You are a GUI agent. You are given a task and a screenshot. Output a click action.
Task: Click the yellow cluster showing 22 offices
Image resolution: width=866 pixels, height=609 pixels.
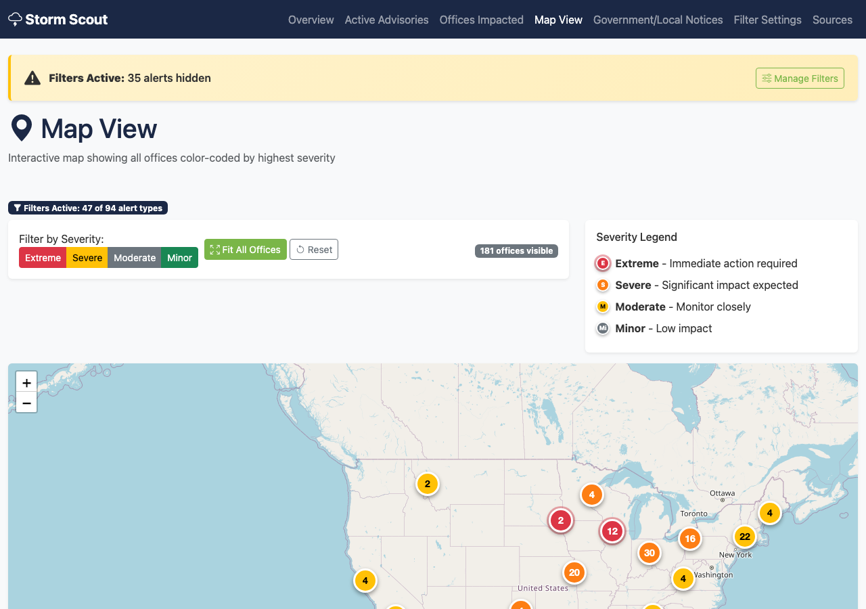[744, 537]
